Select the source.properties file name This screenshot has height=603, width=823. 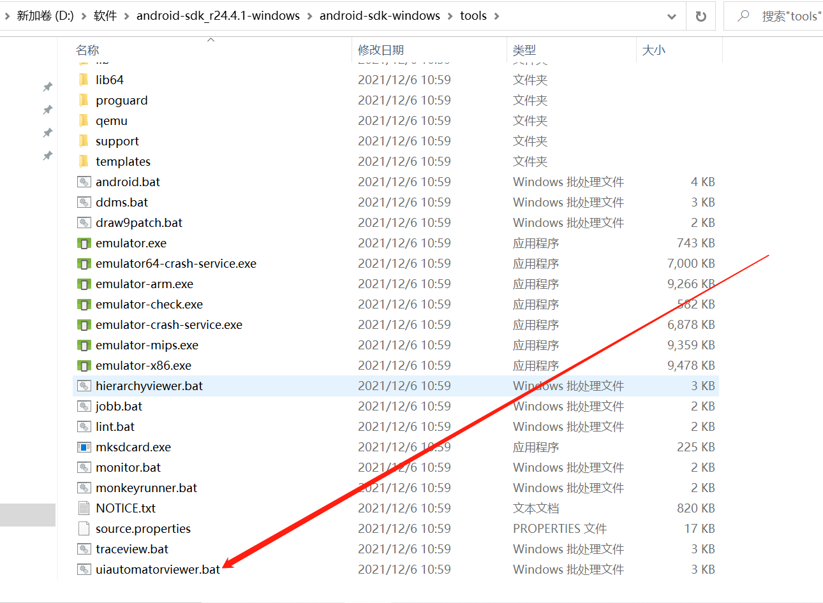pyautogui.click(x=144, y=528)
